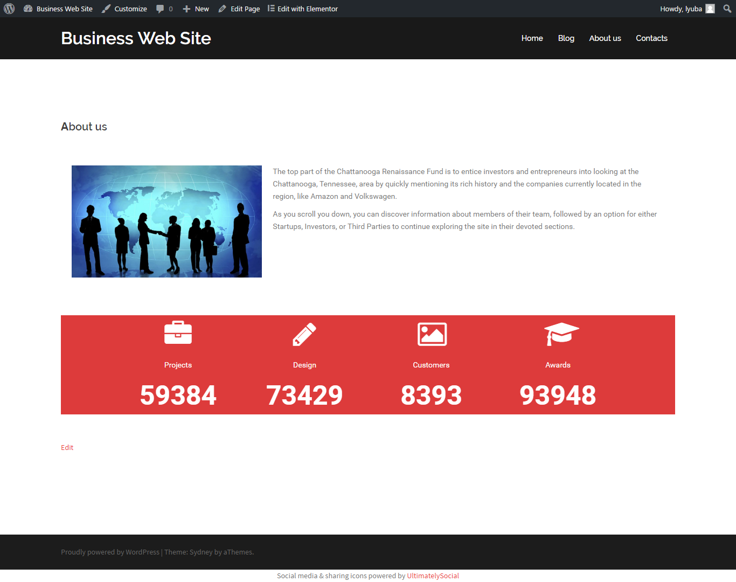Click the Design label
This screenshot has width=736, height=582.
tap(304, 365)
